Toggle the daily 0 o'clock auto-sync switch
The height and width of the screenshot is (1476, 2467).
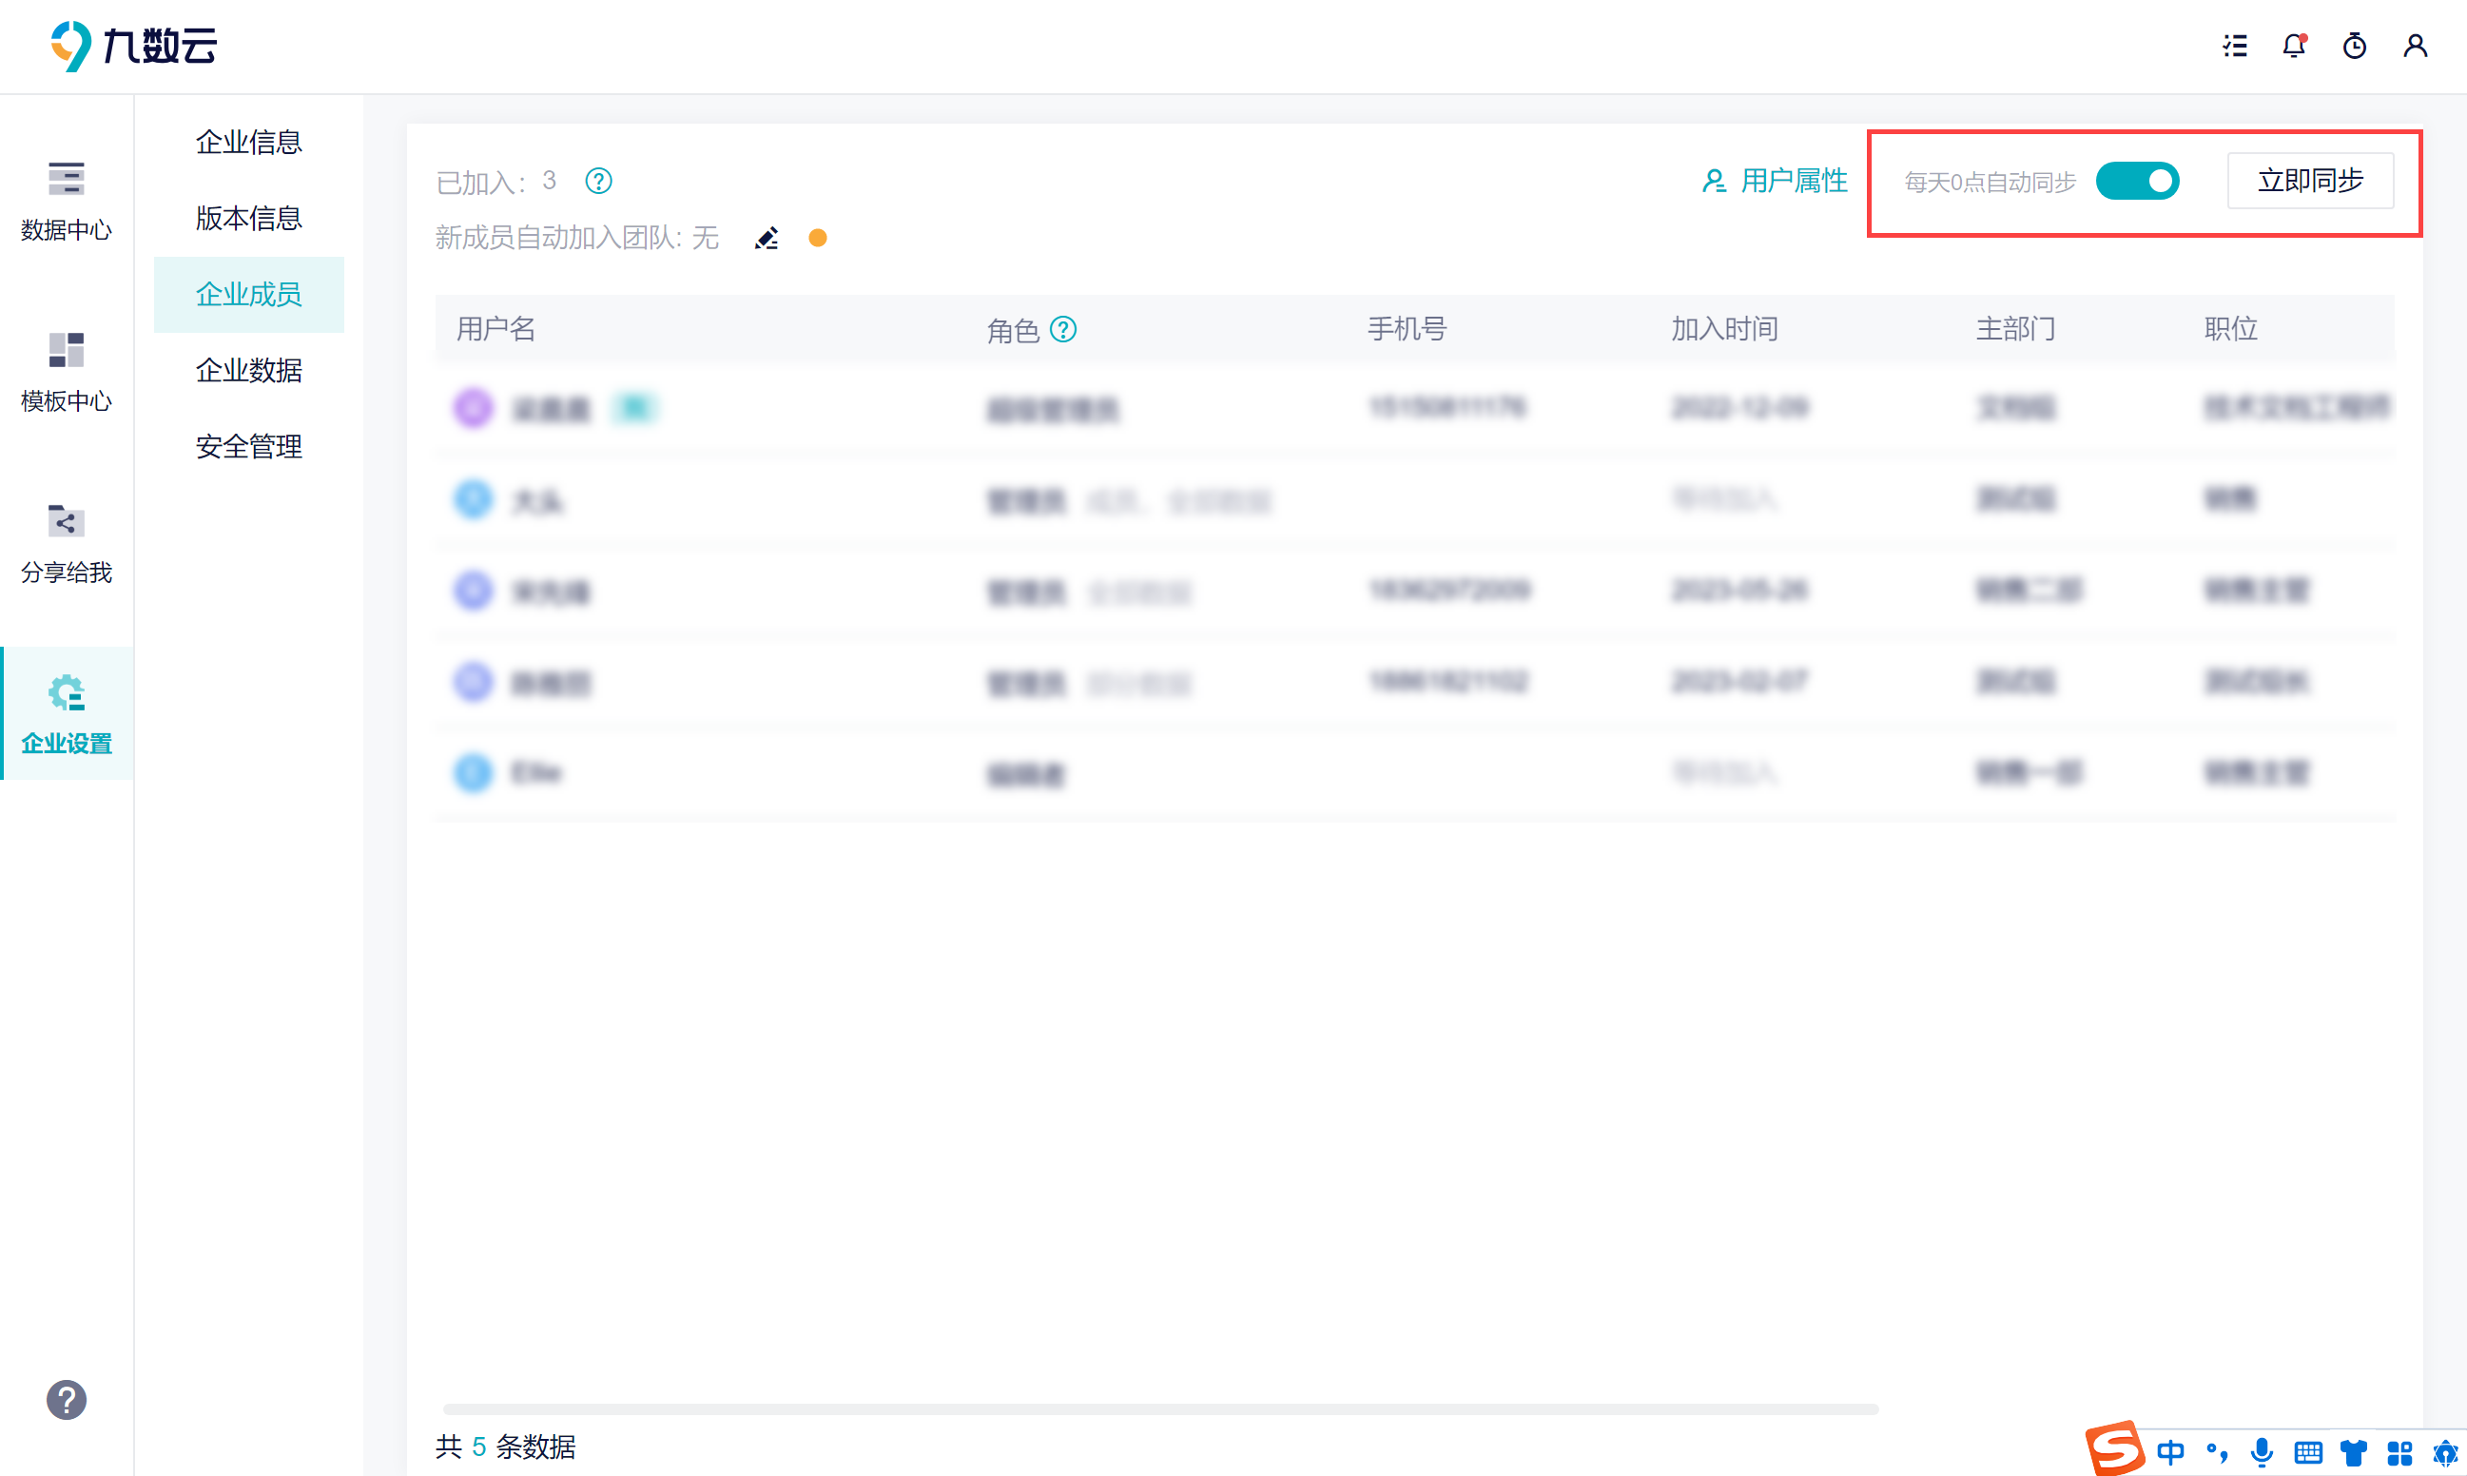coord(2137,181)
